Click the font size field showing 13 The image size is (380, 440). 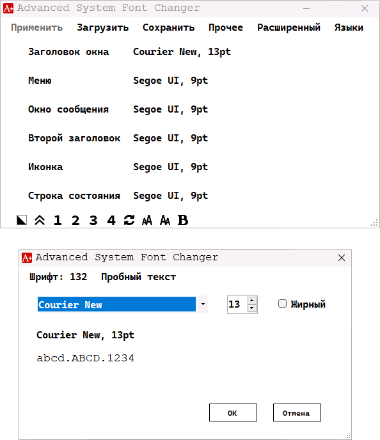[237, 304]
